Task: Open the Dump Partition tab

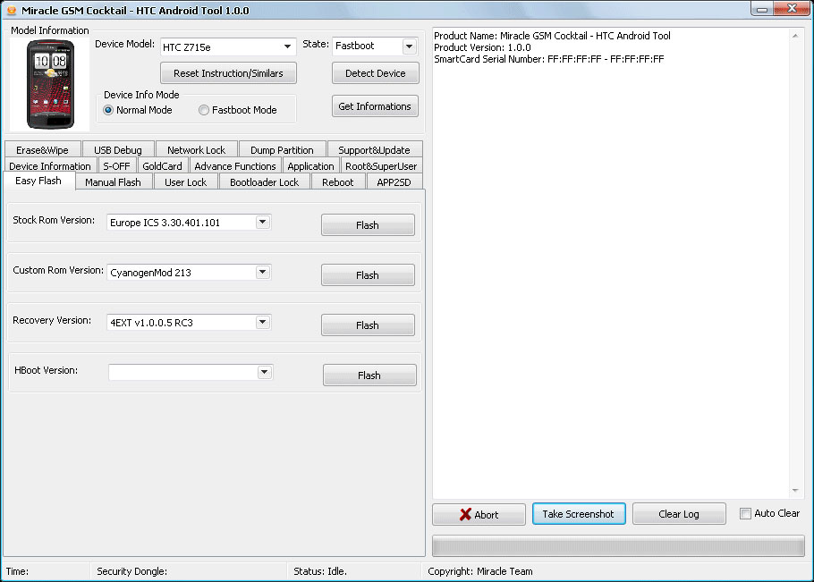Action: coord(282,150)
